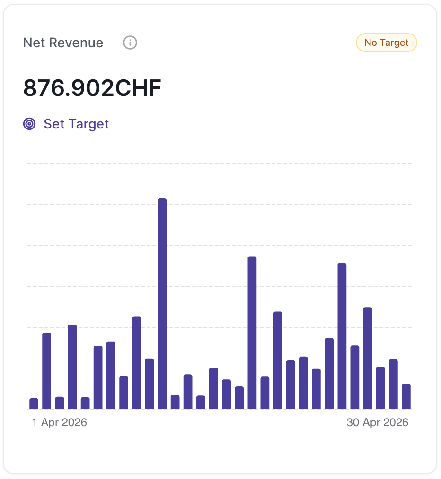The image size is (441, 479).
Task: Click the No Target badge
Action: [x=386, y=43]
